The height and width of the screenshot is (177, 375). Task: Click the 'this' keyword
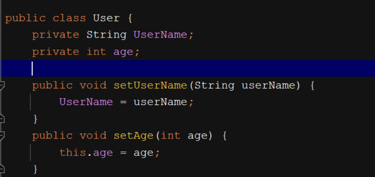[x=73, y=152]
